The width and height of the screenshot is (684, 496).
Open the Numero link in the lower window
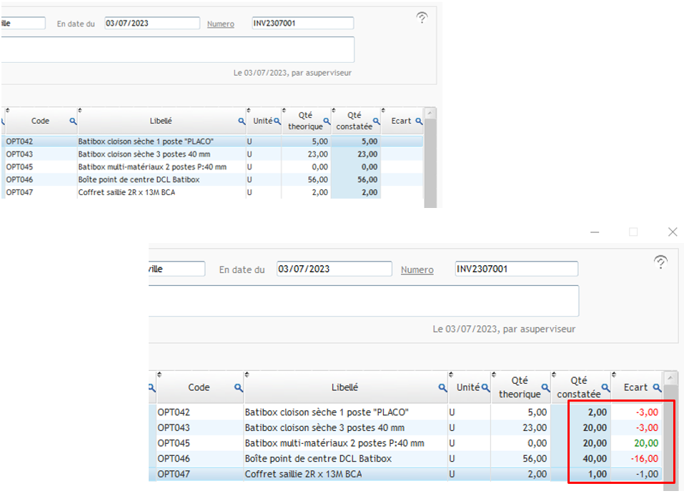pyautogui.click(x=417, y=269)
